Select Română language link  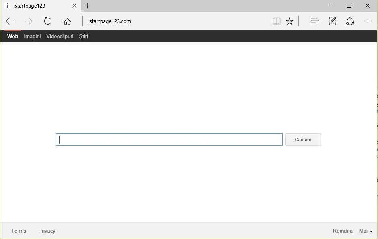(x=343, y=231)
